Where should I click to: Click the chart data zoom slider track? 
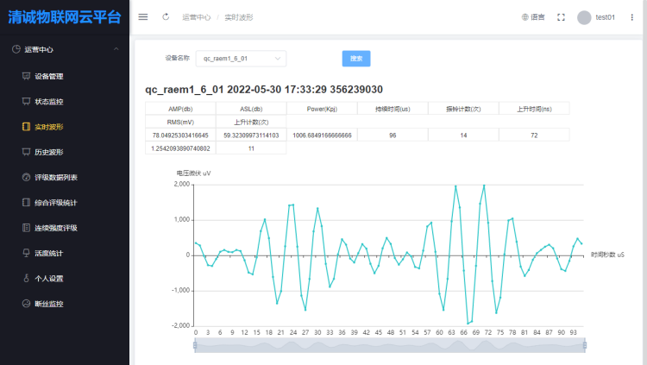pos(390,345)
